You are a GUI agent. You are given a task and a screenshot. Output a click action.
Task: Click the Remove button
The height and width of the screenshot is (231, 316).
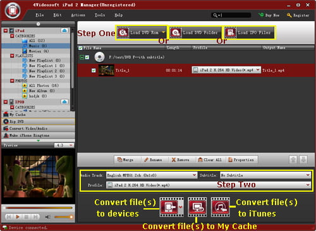coord(180,160)
